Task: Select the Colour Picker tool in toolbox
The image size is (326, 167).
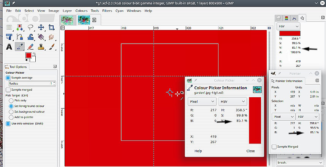Action: point(20,47)
